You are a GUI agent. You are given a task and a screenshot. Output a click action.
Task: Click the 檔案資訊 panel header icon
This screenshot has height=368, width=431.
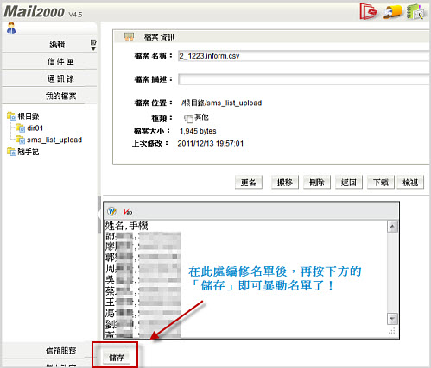click(x=129, y=37)
